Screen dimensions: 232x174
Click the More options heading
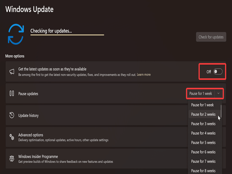pyautogui.click(x=15, y=56)
